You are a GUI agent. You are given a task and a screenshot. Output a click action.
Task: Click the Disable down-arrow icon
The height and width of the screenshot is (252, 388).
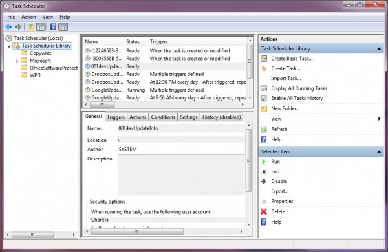pos(264,182)
